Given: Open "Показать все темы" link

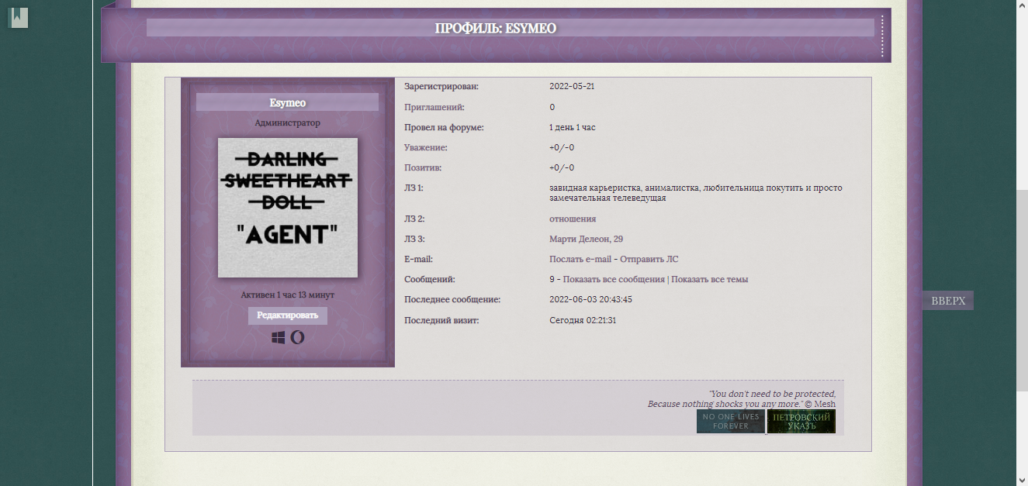Looking at the screenshot, I should click(x=709, y=279).
